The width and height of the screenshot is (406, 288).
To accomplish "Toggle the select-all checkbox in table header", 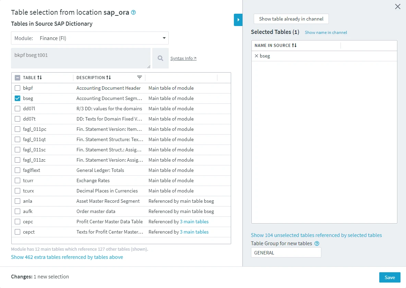I will pyautogui.click(x=17, y=77).
